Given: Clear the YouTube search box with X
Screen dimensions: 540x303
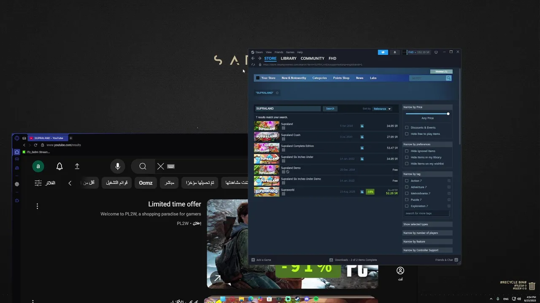Looking at the screenshot, I should 161,166.
